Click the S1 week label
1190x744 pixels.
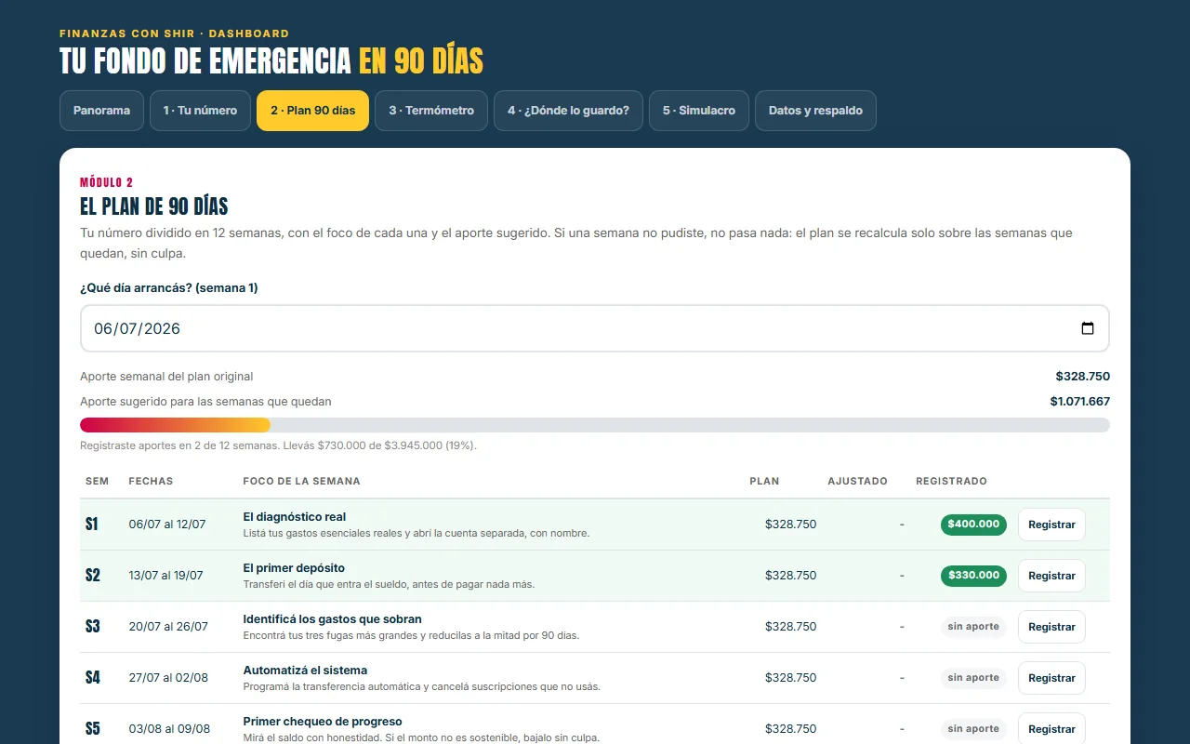pos(92,525)
